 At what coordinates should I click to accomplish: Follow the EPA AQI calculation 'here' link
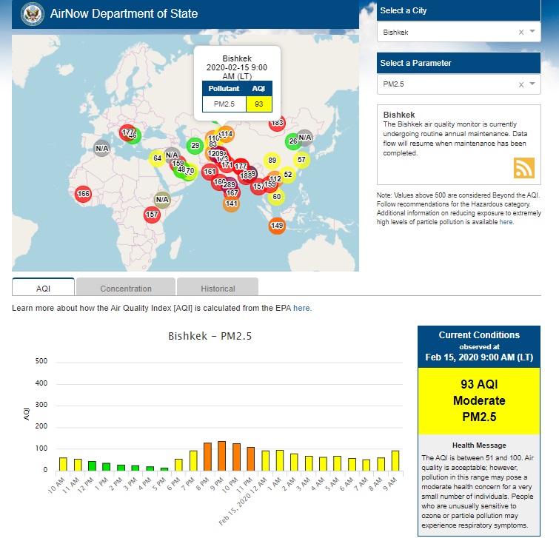click(x=302, y=308)
